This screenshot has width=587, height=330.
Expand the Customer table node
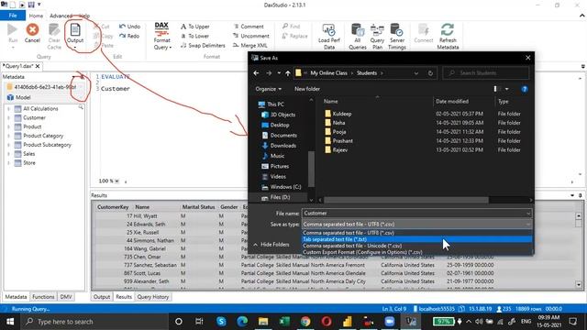(x=8, y=118)
